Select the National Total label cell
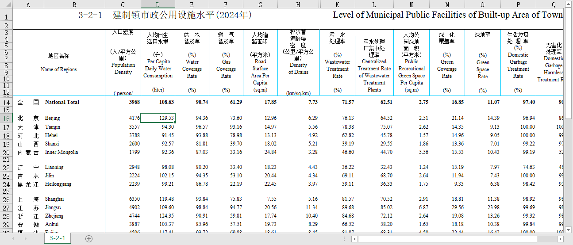Viewport: 573px width, 245px height. tap(62, 102)
